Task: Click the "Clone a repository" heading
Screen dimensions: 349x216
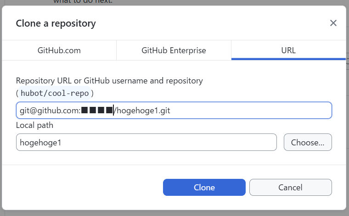Action: (x=56, y=23)
